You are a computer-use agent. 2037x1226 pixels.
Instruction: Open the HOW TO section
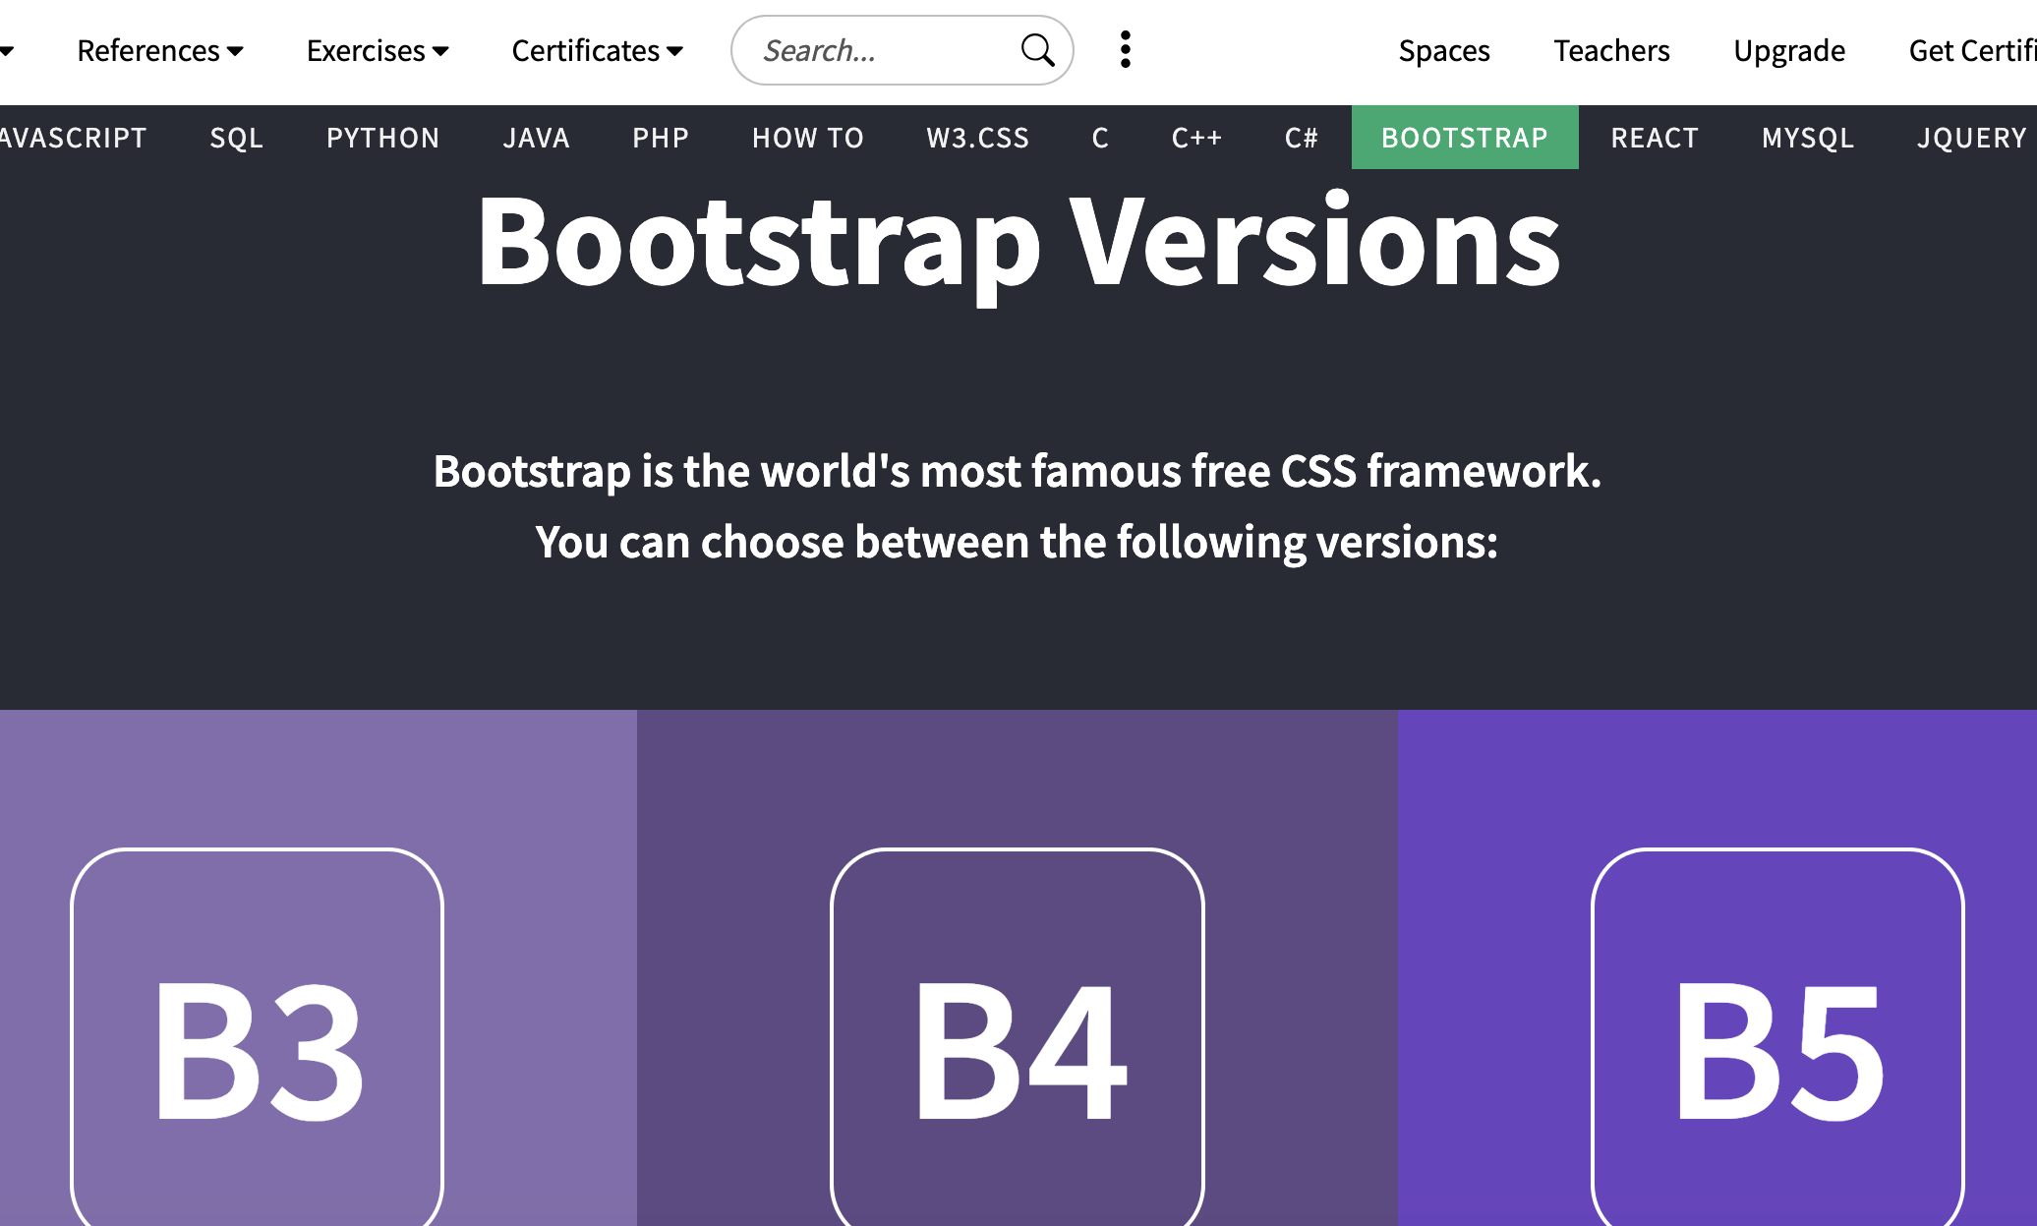click(x=808, y=138)
